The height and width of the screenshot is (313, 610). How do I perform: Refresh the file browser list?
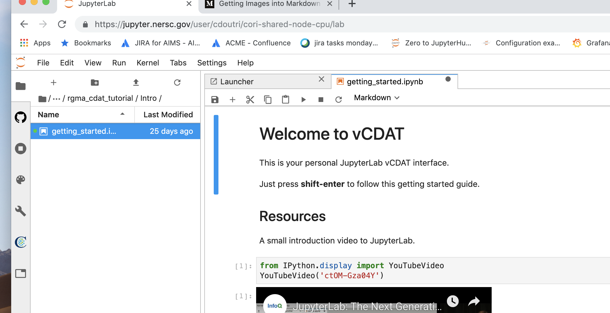[x=177, y=83]
